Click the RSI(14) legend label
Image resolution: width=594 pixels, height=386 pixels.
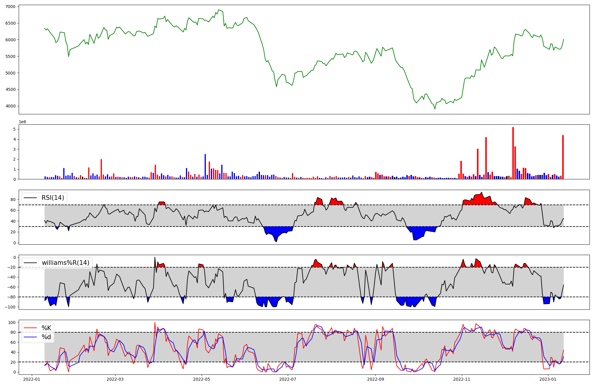point(53,198)
